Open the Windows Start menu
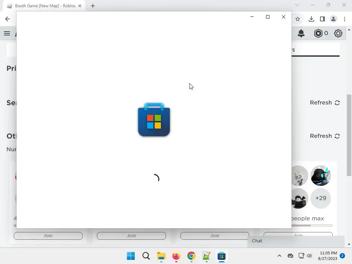The width and height of the screenshot is (352, 264). point(131,256)
